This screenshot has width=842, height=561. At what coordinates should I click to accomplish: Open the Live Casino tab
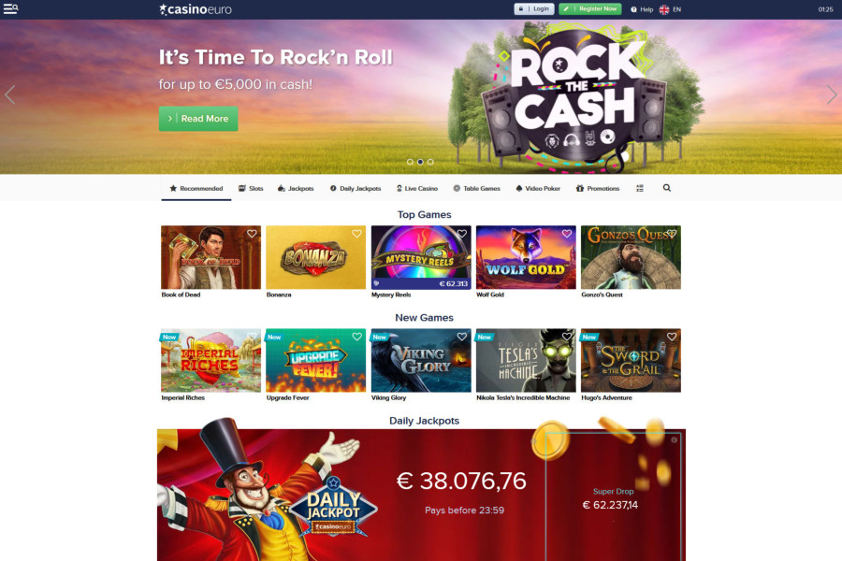coord(417,189)
